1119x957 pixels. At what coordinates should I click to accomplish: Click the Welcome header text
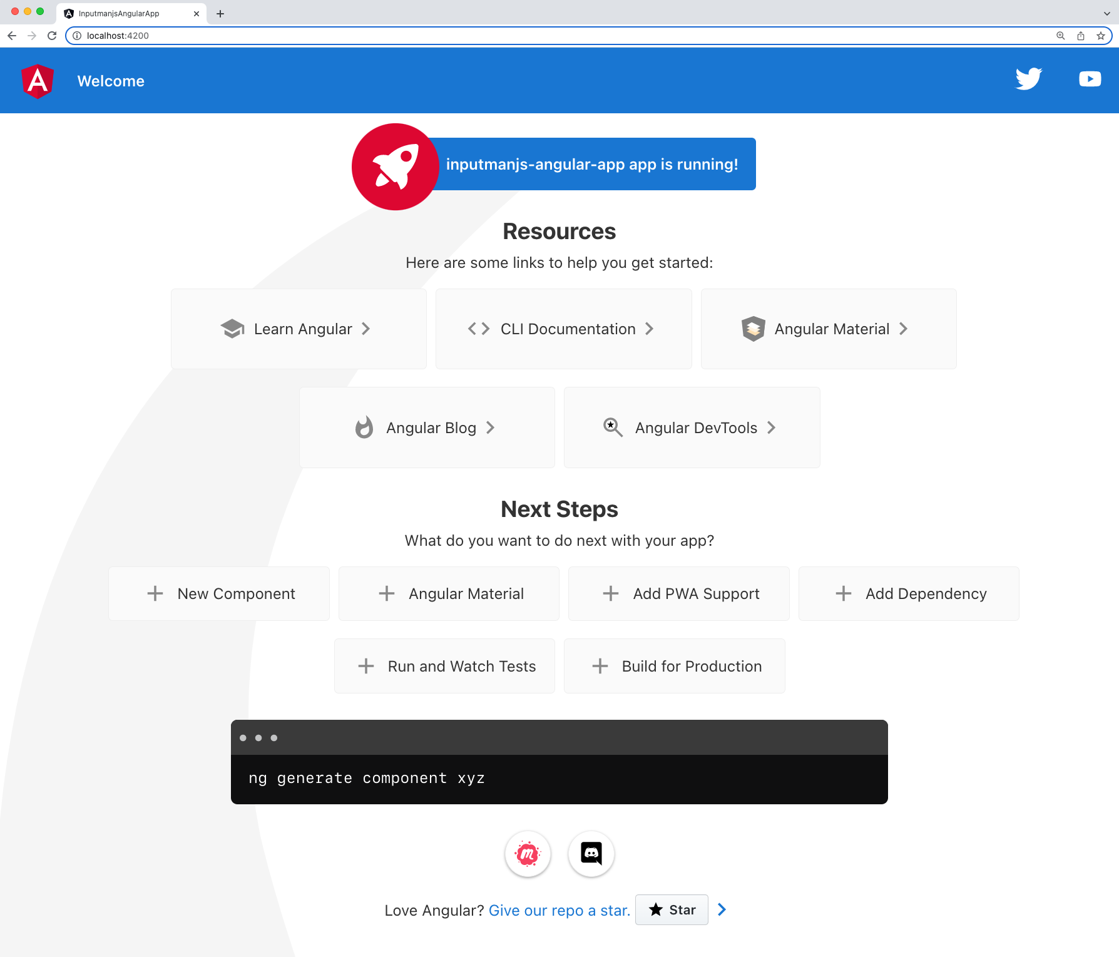(x=111, y=81)
